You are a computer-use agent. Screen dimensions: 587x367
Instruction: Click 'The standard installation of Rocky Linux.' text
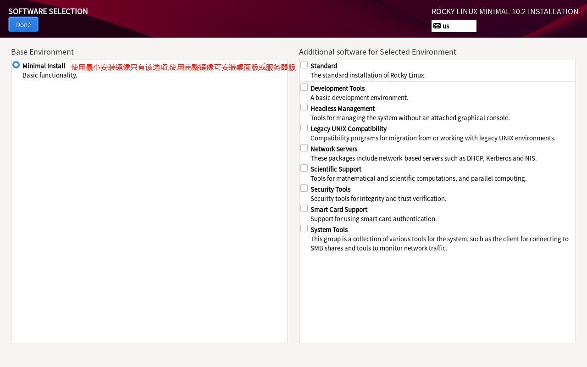coord(368,75)
